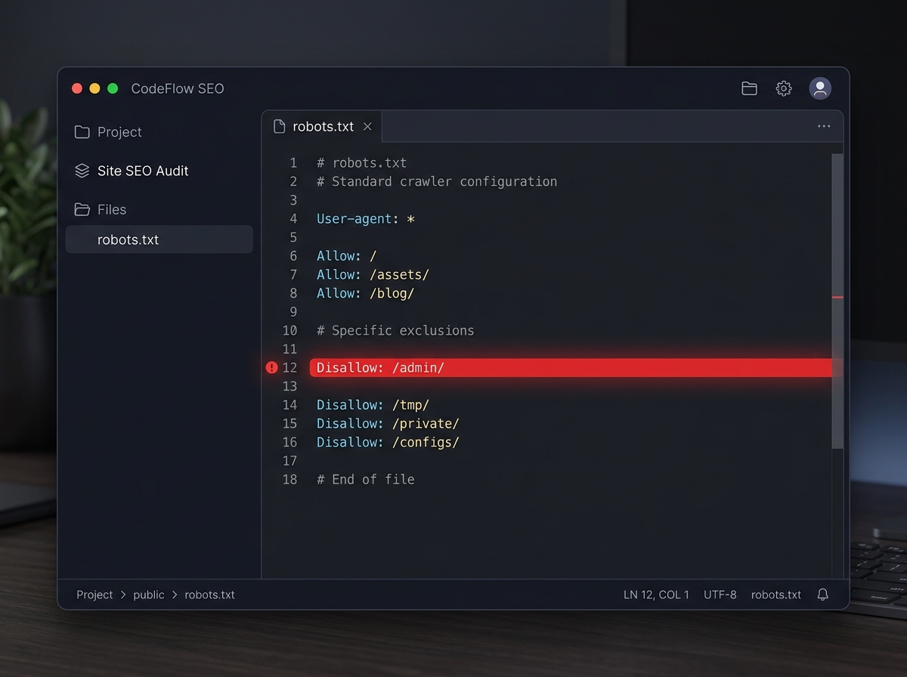Screen dimensions: 907x677
Task: Click the Site SEO Audit layers icon
Action: pos(82,171)
